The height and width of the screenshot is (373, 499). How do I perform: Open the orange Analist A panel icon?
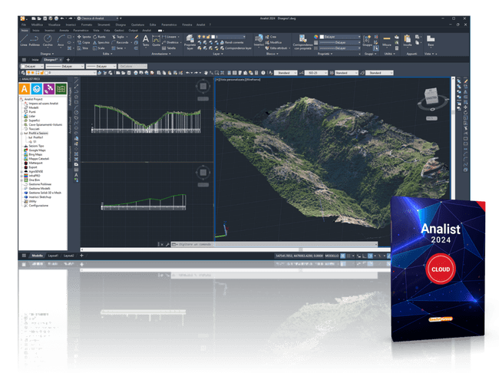tap(25, 89)
